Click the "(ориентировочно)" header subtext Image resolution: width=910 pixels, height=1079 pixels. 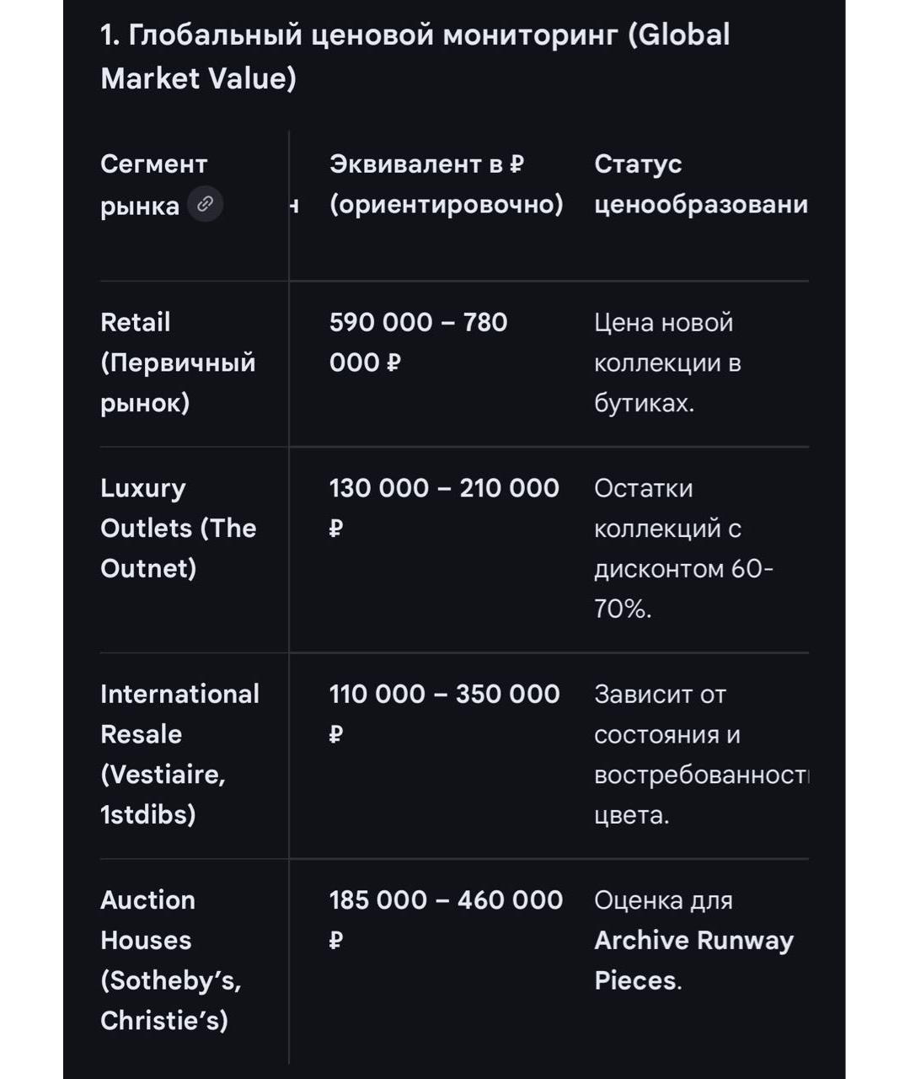point(446,204)
